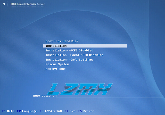The width and height of the screenshot is (165, 115).
Task: Click into the Boot Options input field
Action: click(109, 96)
